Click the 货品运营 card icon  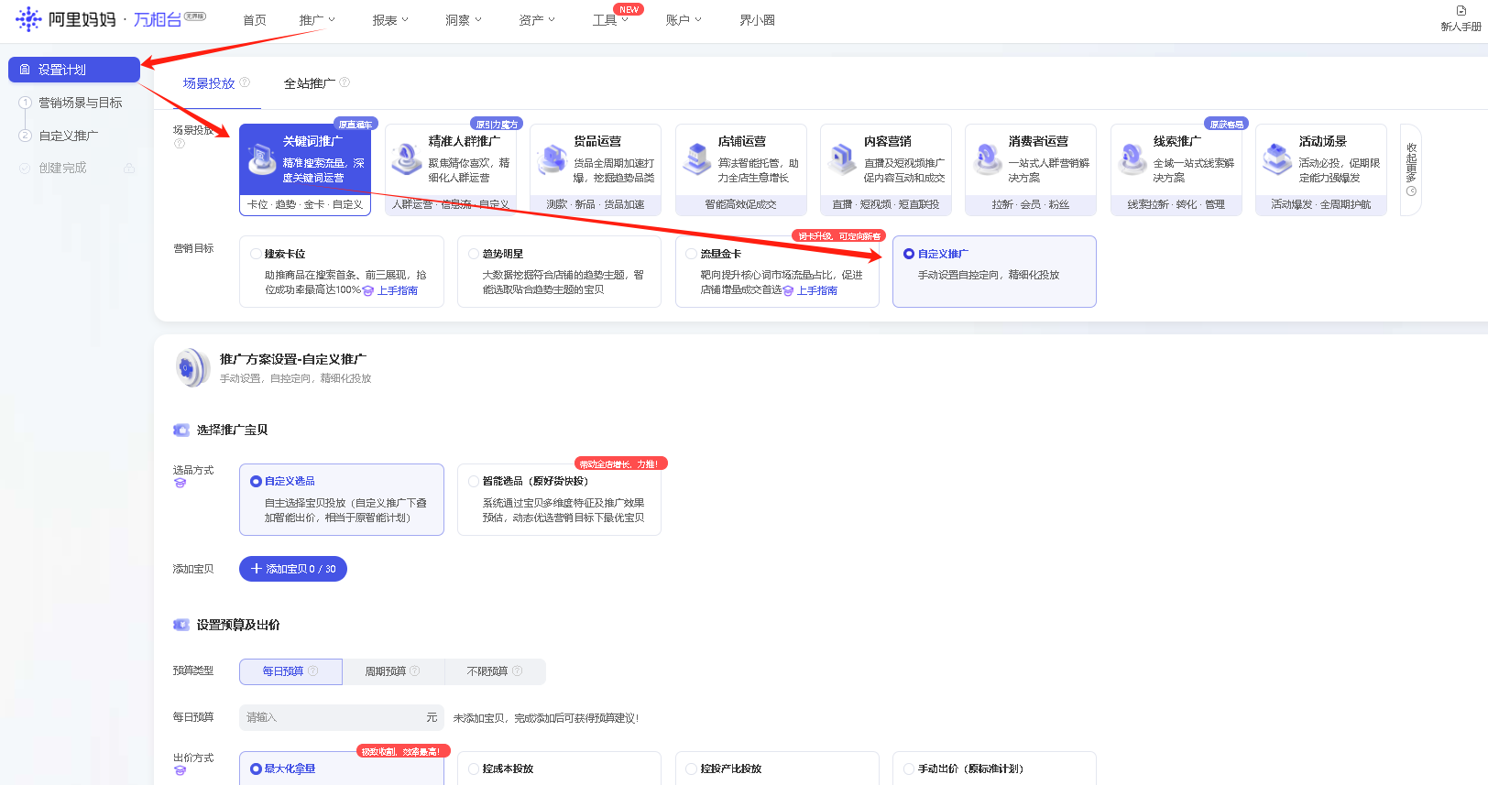coord(552,160)
